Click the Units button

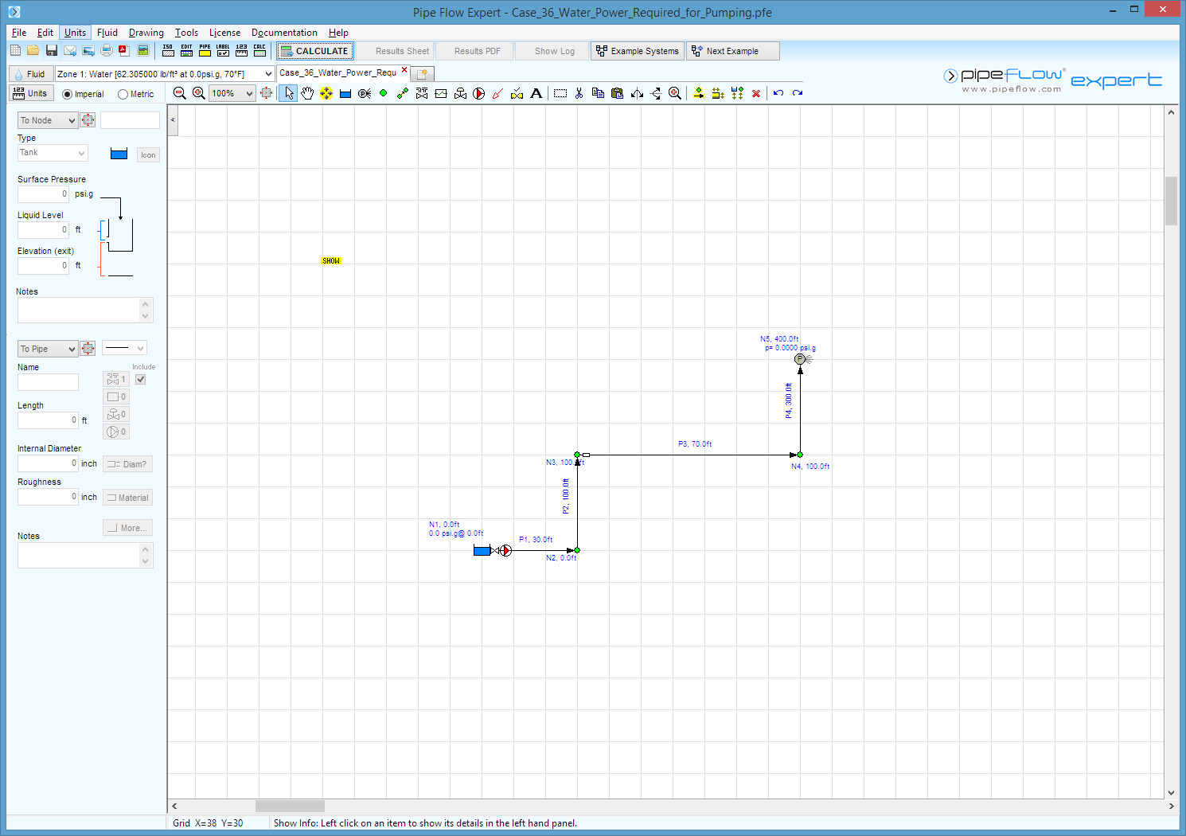pyautogui.click(x=30, y=93)
